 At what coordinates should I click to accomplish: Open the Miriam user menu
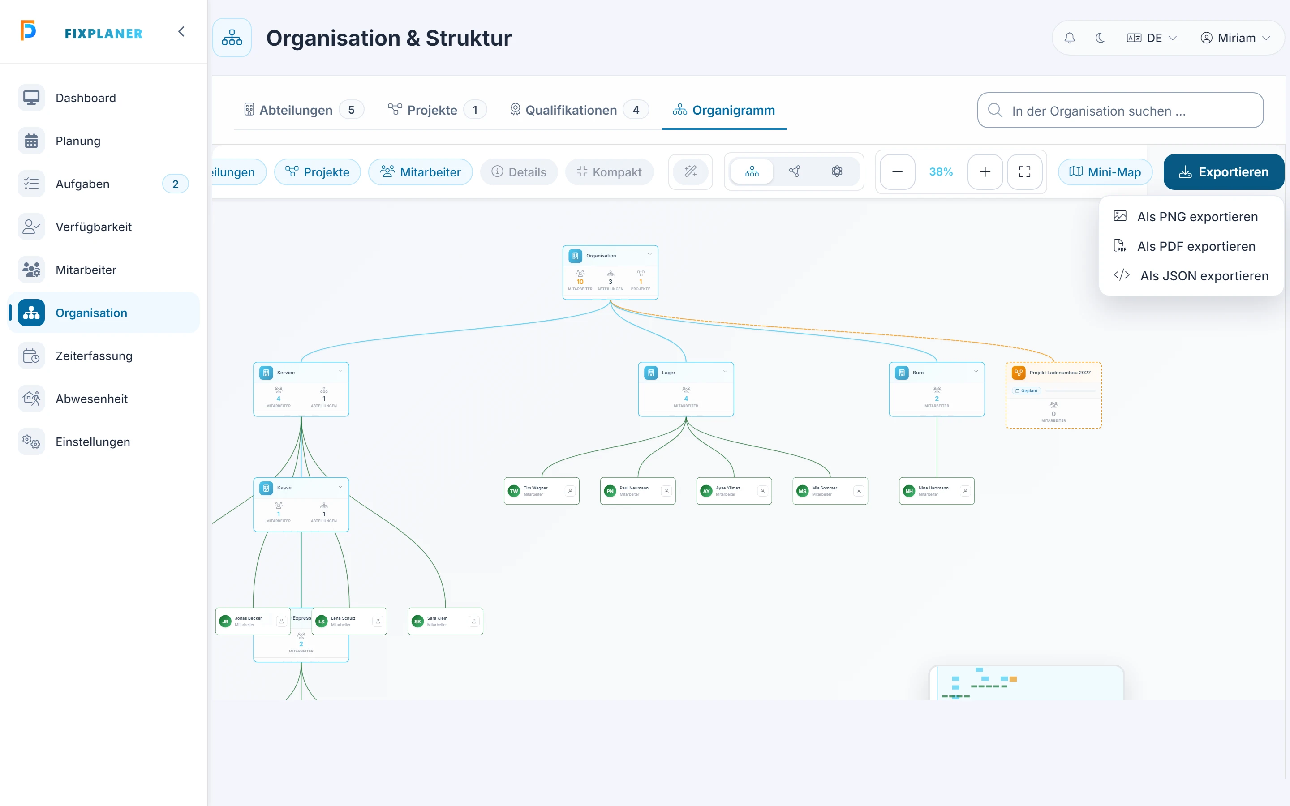[1235, 38]
